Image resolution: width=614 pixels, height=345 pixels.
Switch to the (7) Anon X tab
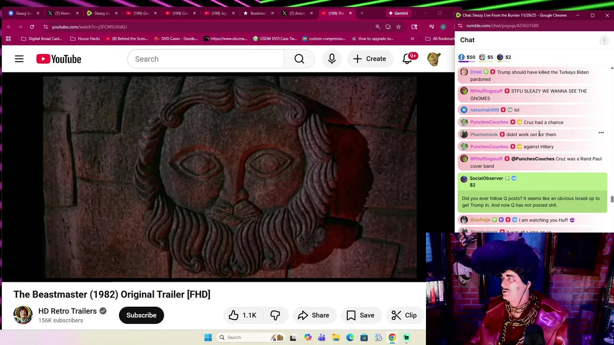click(297, 13)
